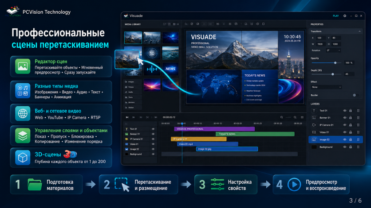Image resolution: width=371 pixels, height=208 pixels.
Task: Select the Image 02 layer row
Action: 335,139
